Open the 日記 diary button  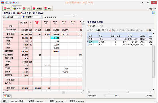(7, 96)
